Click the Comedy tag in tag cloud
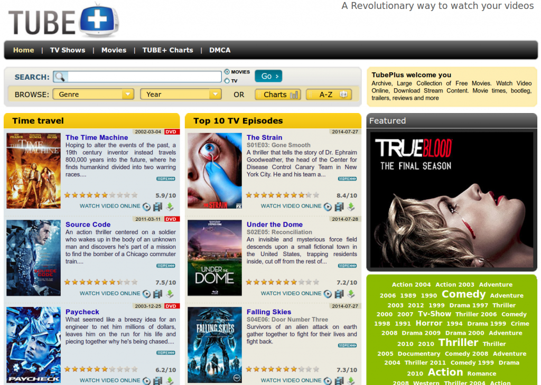 click(x=463, y=294)
